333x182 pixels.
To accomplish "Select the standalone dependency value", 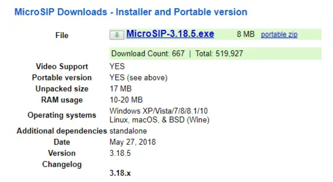I will [128, 131].
